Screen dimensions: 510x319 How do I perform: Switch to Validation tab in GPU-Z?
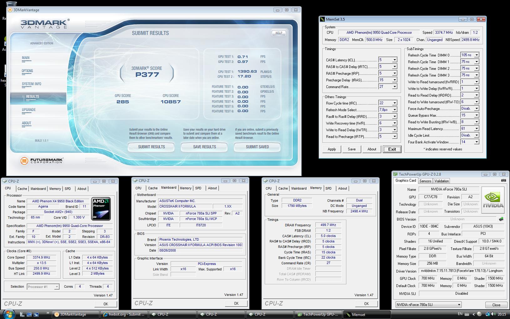pyautogui.click(x=441, y=181)
